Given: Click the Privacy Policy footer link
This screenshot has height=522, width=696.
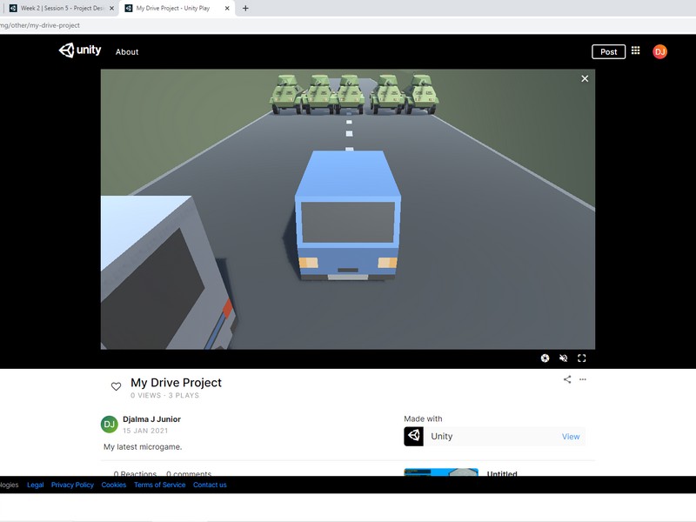Looking at the screenshot, I should click(x=72, y=485).
